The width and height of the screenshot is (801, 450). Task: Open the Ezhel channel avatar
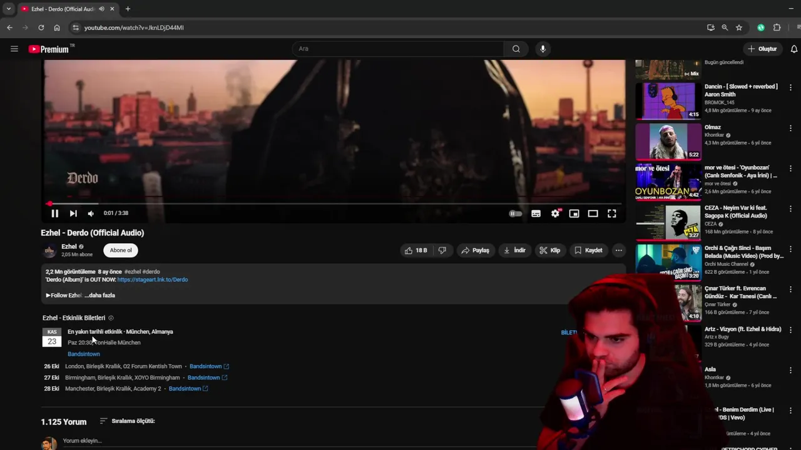(x=49, y=251)
